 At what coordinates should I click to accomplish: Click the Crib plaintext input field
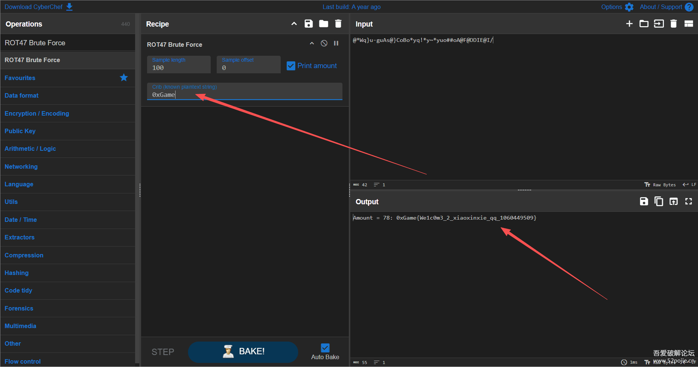pos(244,95)
